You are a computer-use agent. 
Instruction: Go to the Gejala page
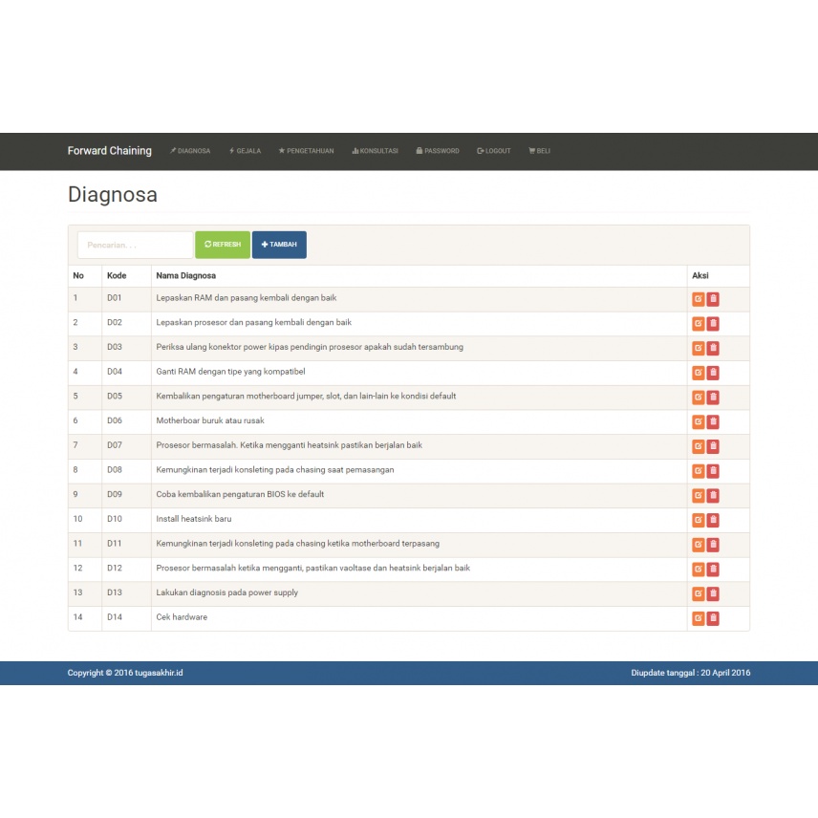pos(246,151)
